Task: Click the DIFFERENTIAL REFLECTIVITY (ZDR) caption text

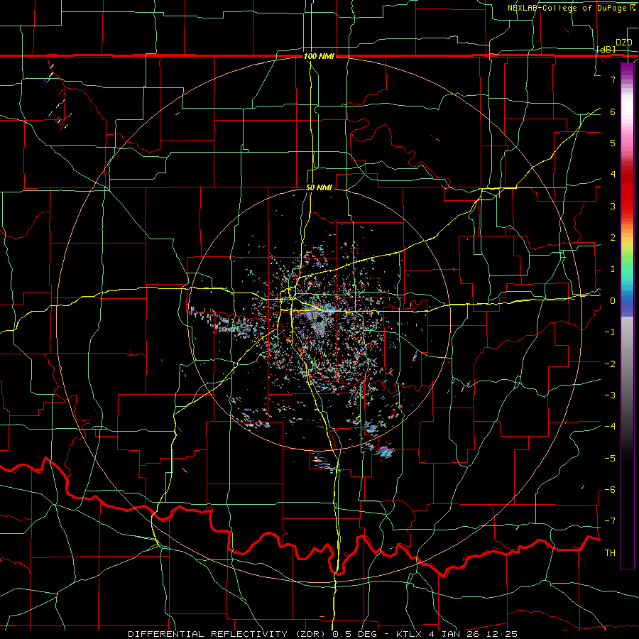Action: pos(227,634)
